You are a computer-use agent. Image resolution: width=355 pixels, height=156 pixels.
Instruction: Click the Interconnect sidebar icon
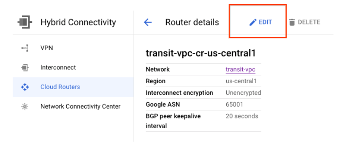(24, 68)
